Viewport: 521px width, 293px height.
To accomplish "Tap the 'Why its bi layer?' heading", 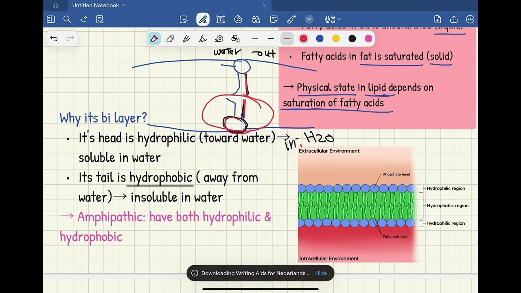I will [103, 118].
